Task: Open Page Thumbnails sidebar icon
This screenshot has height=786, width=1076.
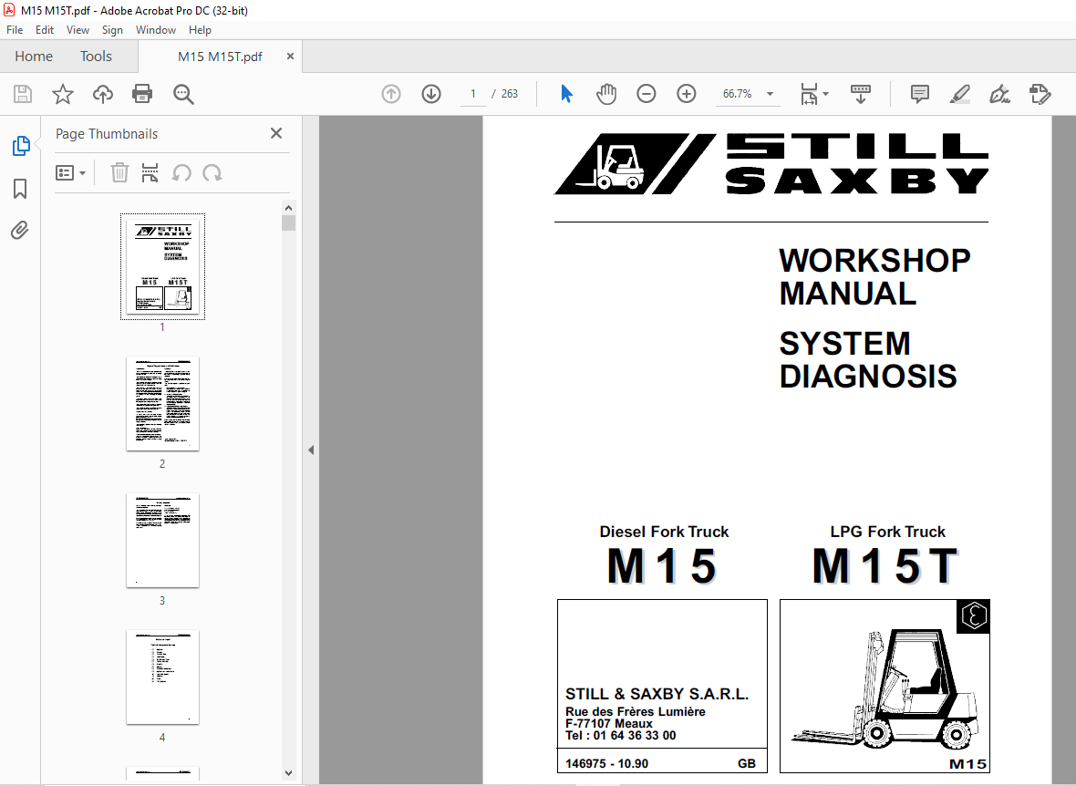Action: click(21, 146)
